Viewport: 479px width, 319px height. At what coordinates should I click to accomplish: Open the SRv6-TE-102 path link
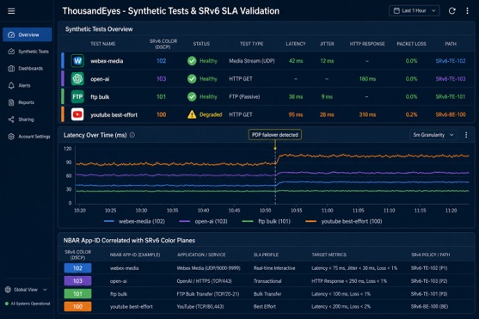pos(451,61)
